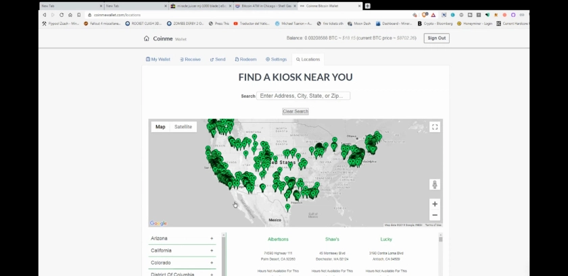This screenshot has width=568, height=276.
Task: Open the My Wallet tab
Action: tap(158, 59)
